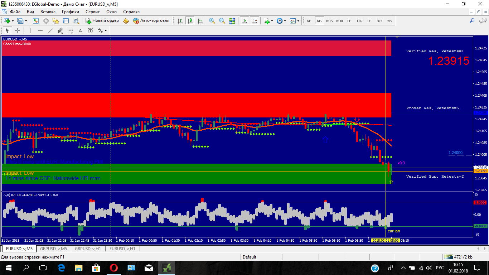Open the Profiles toolbar icon

click(x=20, y=21)
